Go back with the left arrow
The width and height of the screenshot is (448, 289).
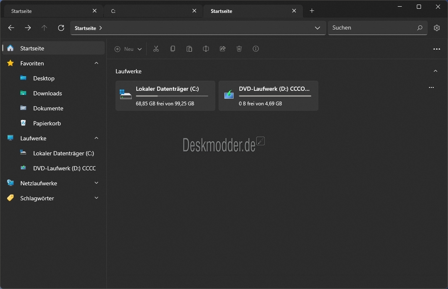point(11,28)
